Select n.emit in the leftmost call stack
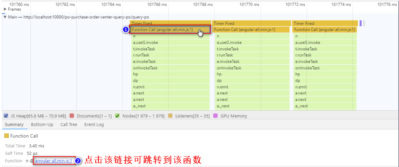The height and width of the screenshot is (167, 399). 170,87
